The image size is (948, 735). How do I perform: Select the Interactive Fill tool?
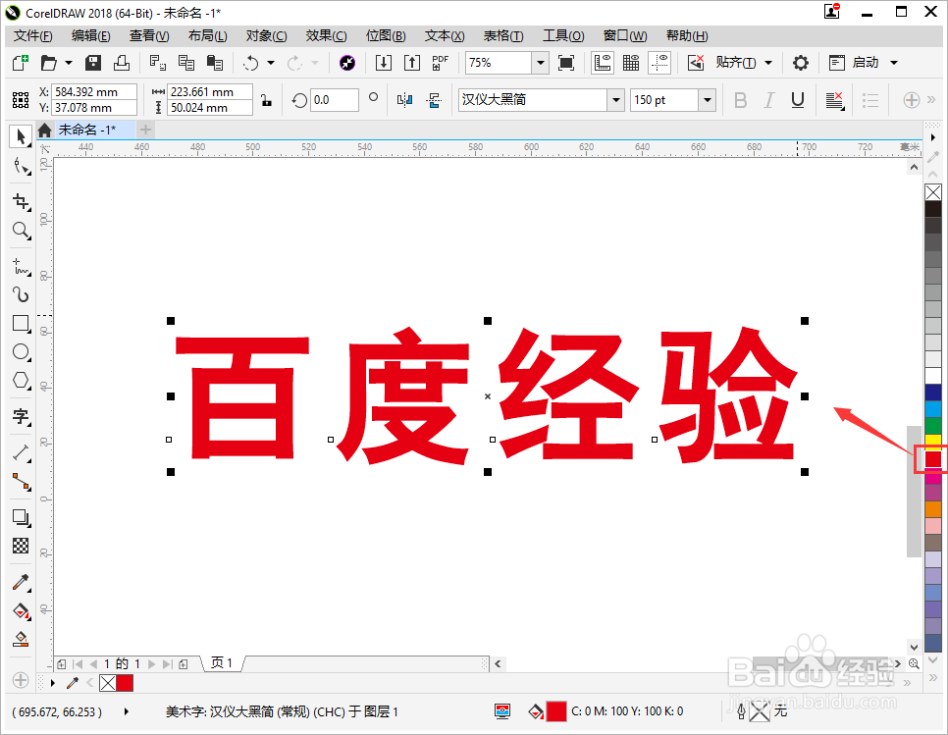pyautogui.click(x=22, y=610)
